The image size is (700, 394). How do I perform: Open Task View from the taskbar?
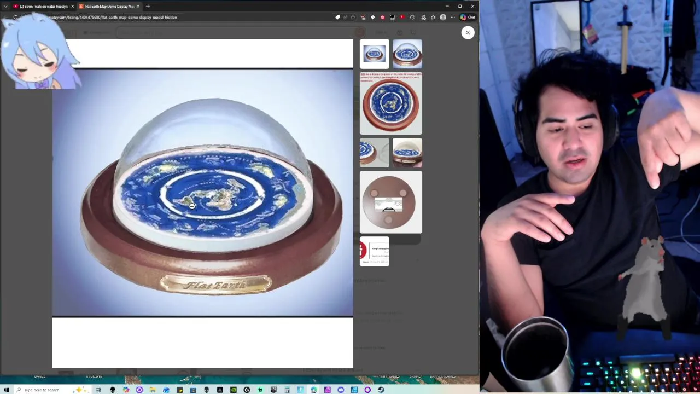tap(98, 390)
